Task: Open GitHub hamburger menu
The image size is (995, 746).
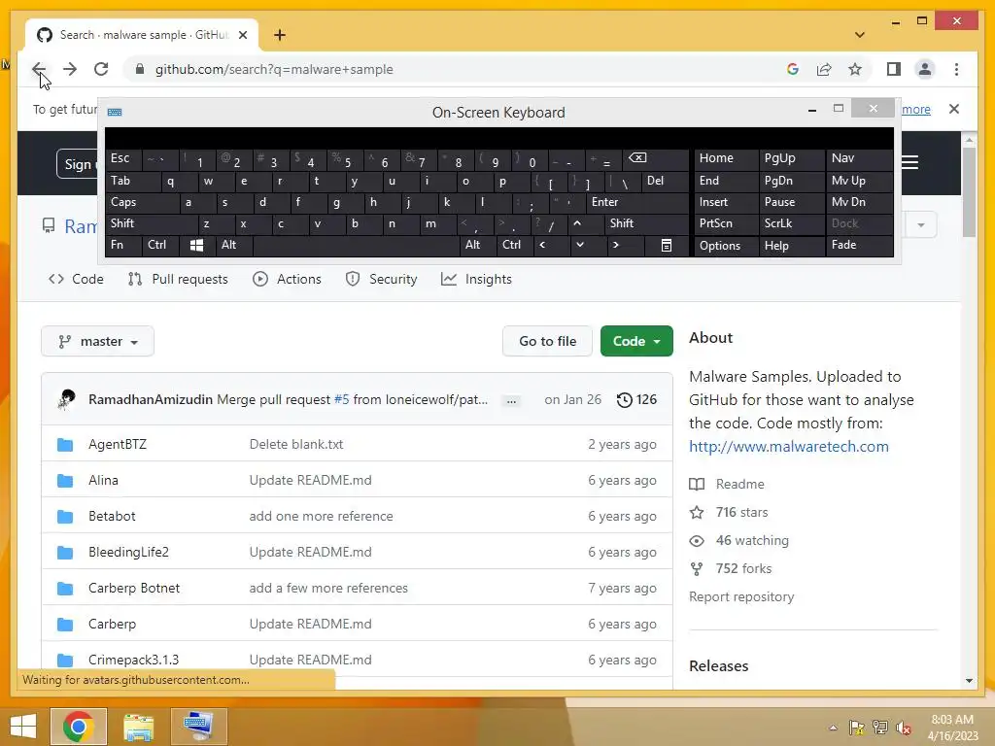Action: [909, 162]
